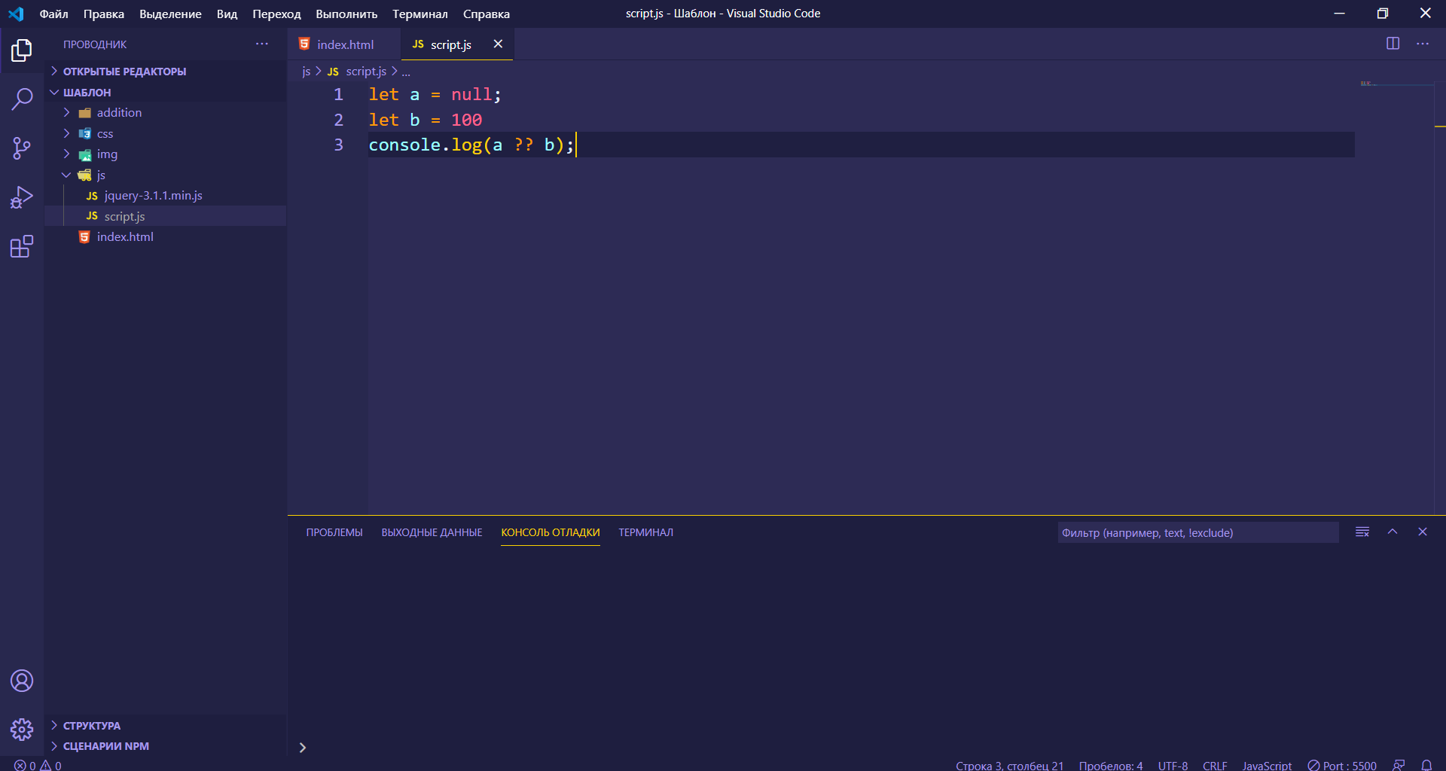Open the notifications bell in status bar
Image resolution: width=1446 pixels, height=771 pixels.
coord(1426,765)
